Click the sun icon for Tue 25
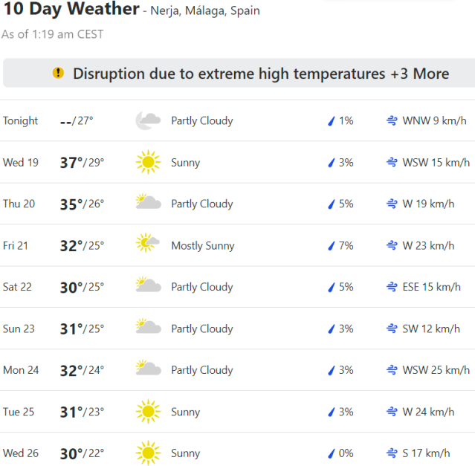Screen dimensions: 475x466 click(x=148, y=411)
